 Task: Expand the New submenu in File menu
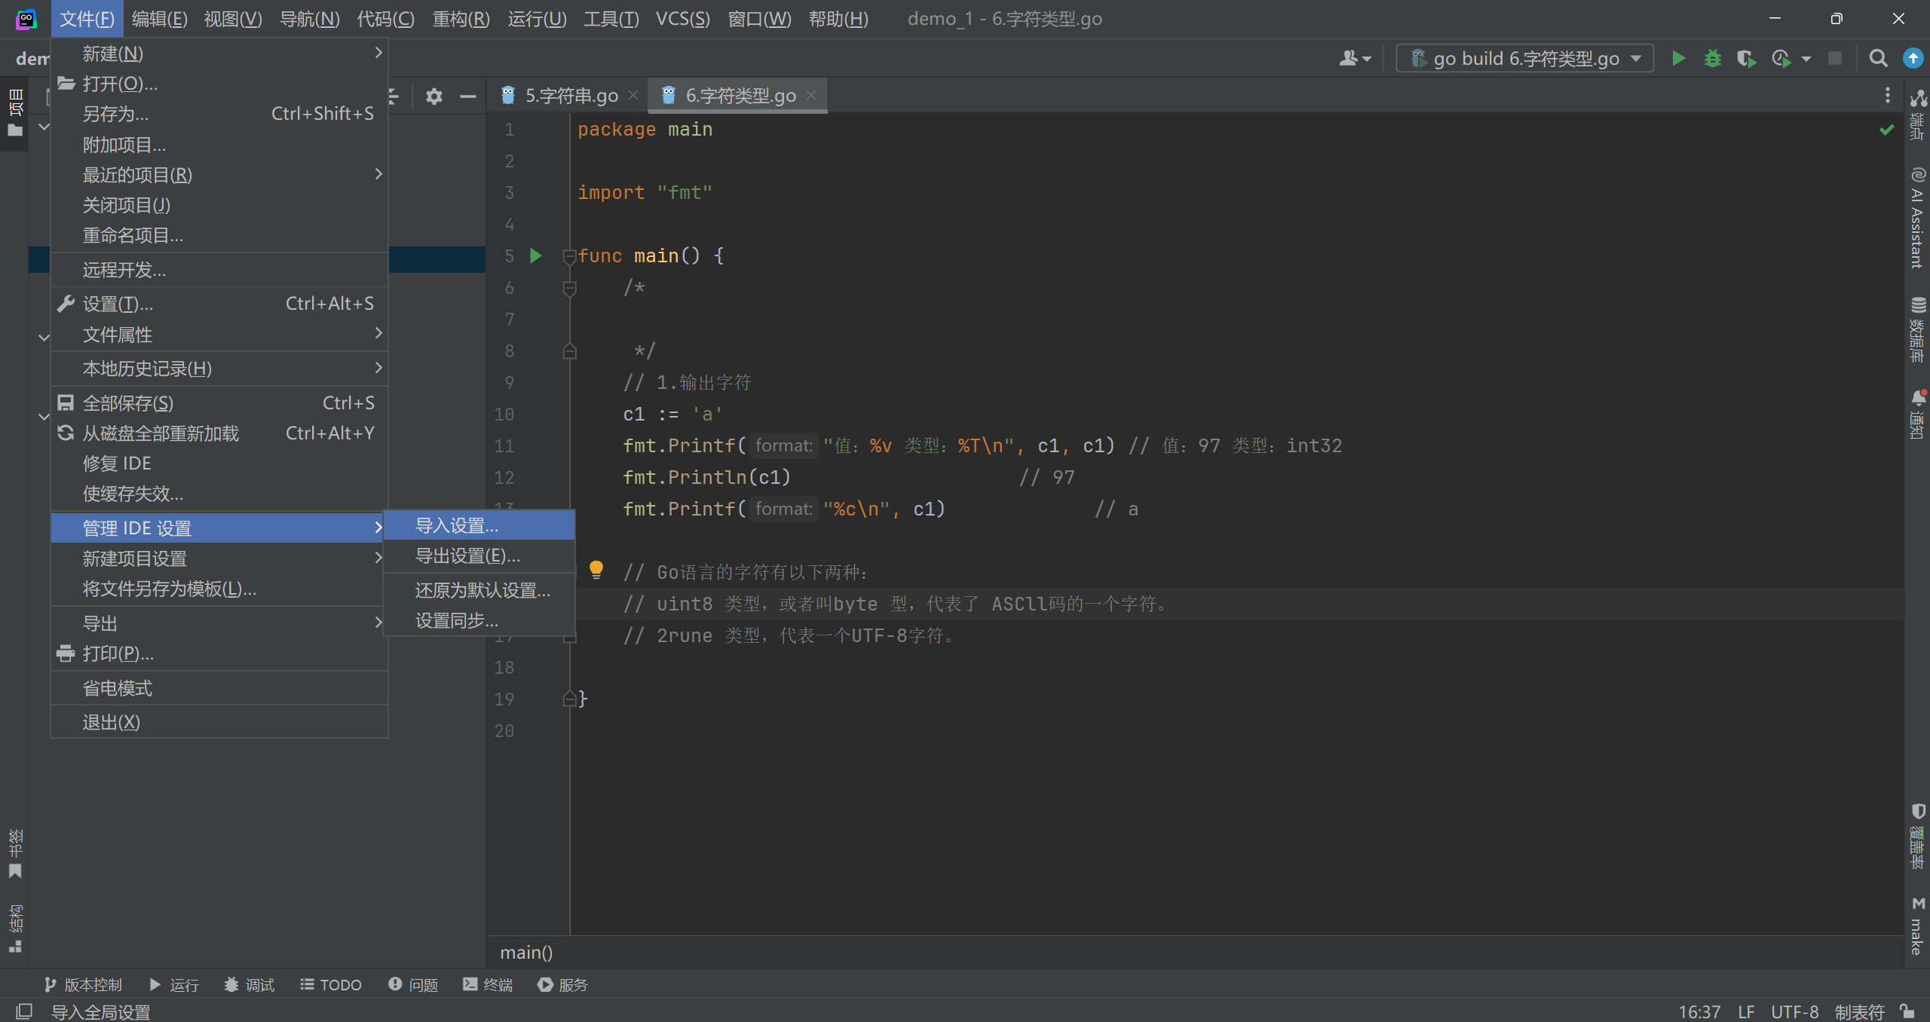[x=219, y=54]
